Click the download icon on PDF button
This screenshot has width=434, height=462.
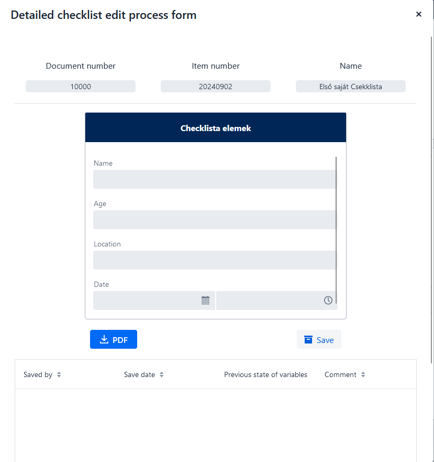[x=104, y=339]
